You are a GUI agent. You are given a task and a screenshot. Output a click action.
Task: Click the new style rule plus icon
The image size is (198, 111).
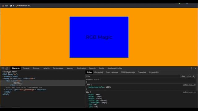[x=193, y=76]
